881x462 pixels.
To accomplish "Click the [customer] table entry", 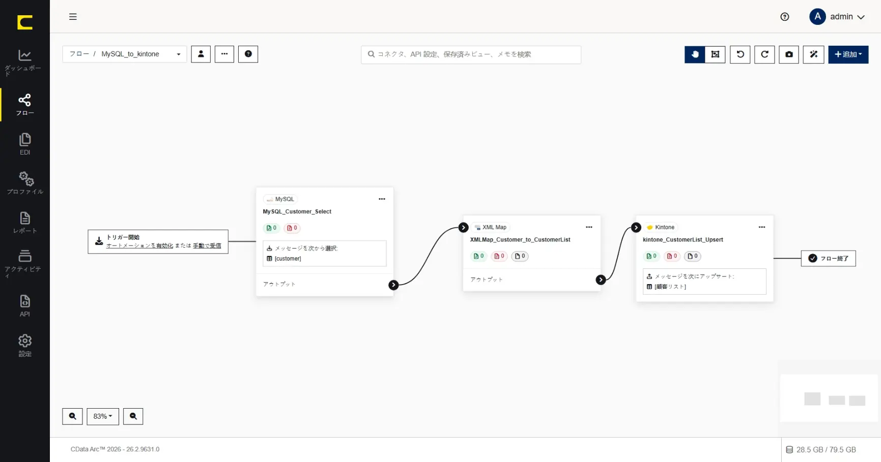I will click(x=284, y=259).
